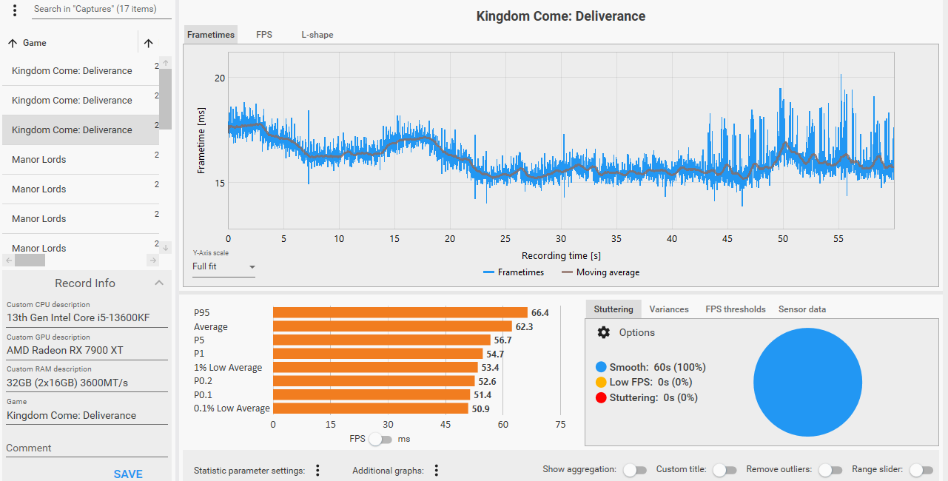Open the Y-Axis scale Full fit dropdown

[x=223, y=266]
